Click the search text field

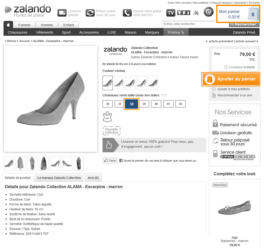(x=195, y=24)
